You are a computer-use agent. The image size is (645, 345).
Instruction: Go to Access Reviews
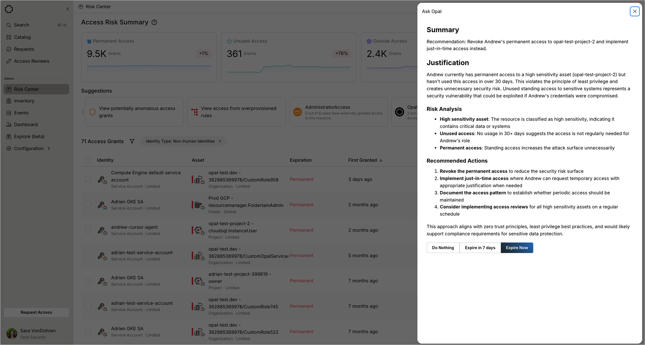31,61
